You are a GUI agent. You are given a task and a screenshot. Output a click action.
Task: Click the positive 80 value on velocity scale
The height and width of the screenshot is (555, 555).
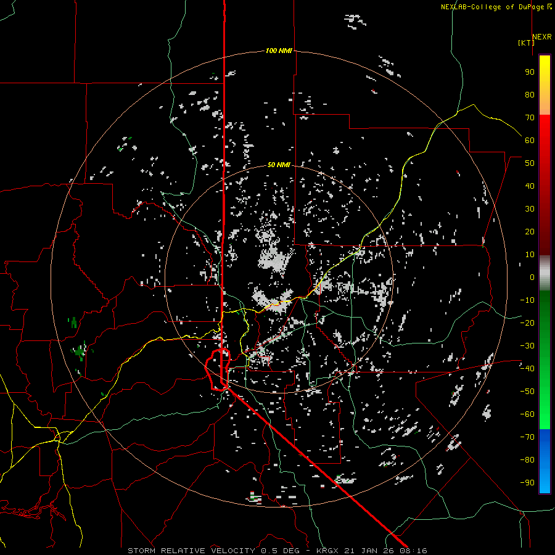[x=530, y=95]
